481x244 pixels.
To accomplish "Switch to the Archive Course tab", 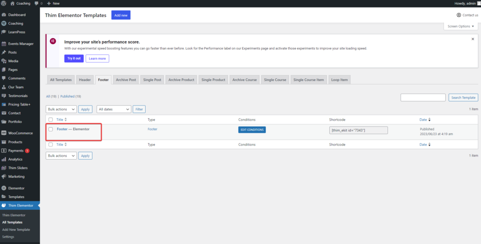I will (244, 80).
